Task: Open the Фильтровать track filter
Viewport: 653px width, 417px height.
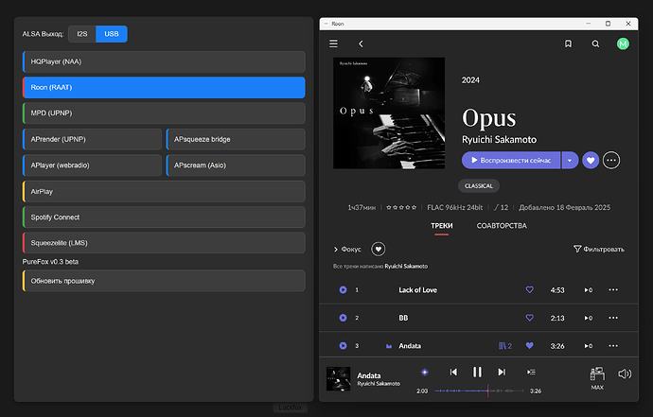Action: (599, 249)
